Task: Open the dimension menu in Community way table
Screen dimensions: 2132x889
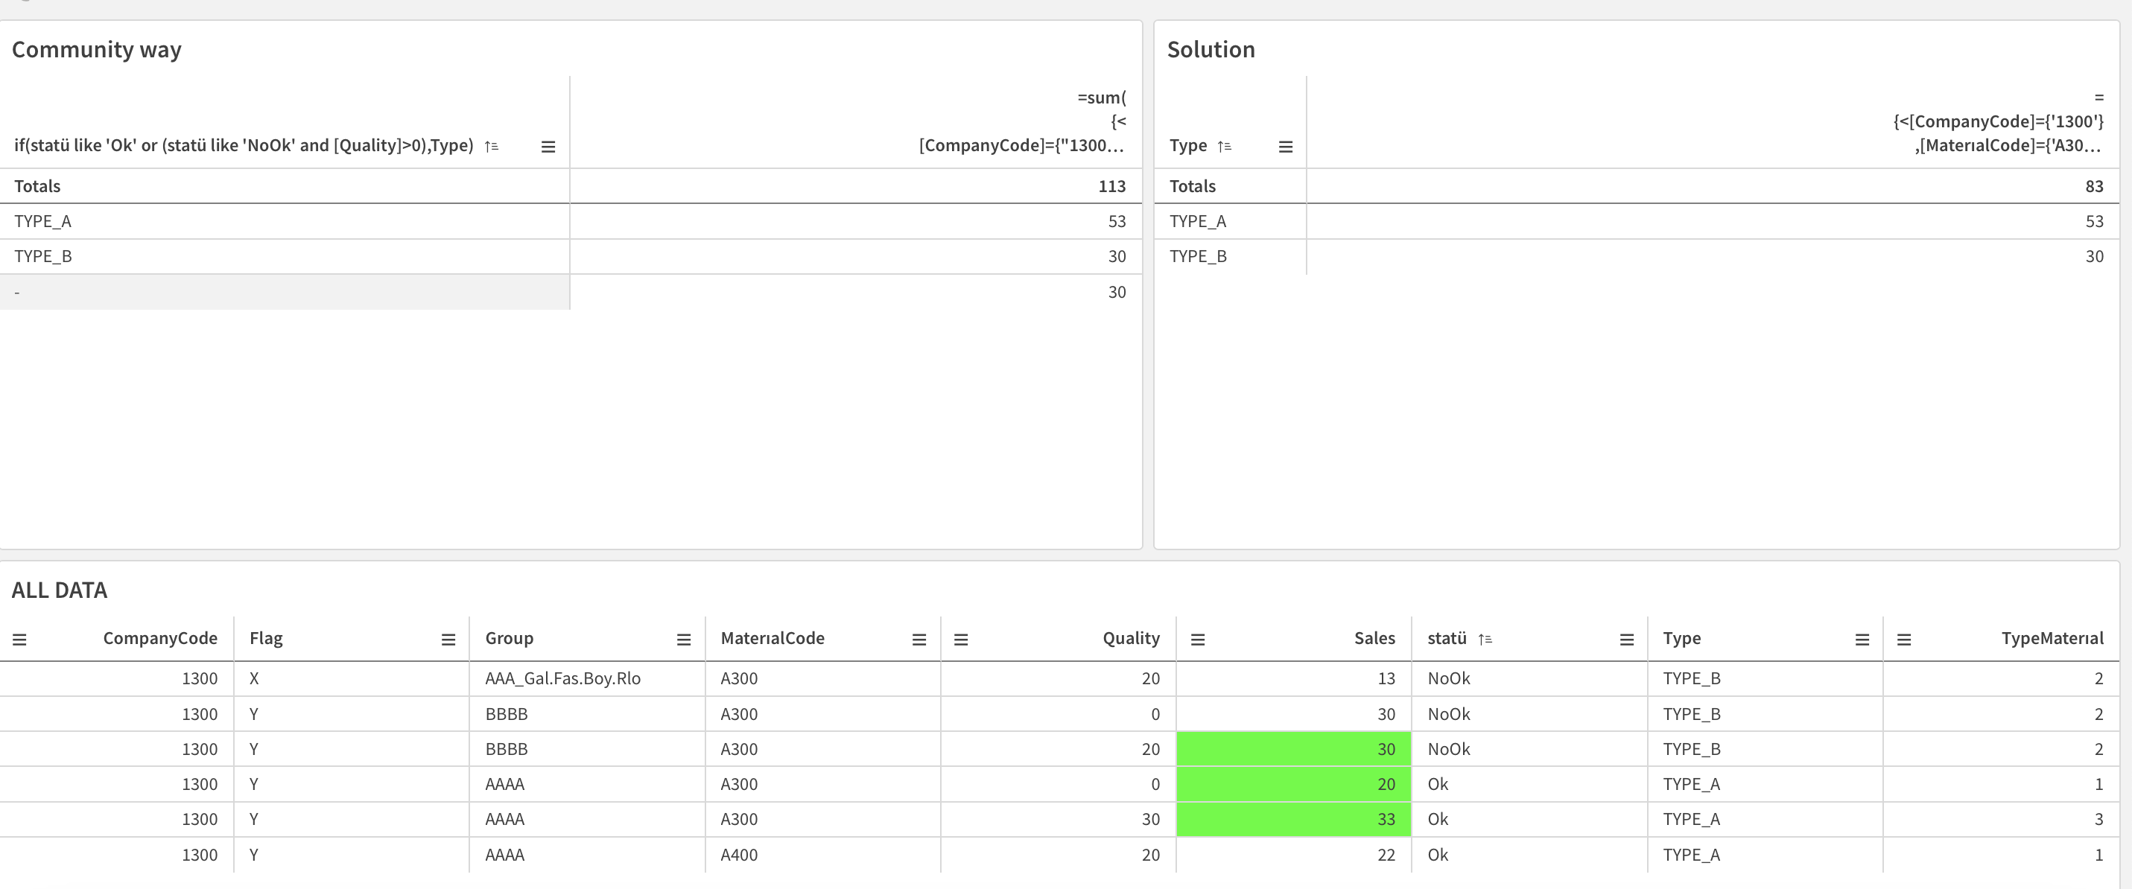Action: (548, 145)
